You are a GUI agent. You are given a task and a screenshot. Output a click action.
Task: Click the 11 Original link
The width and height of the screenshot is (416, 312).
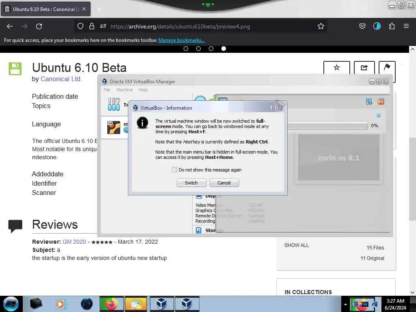coord(372,258)
